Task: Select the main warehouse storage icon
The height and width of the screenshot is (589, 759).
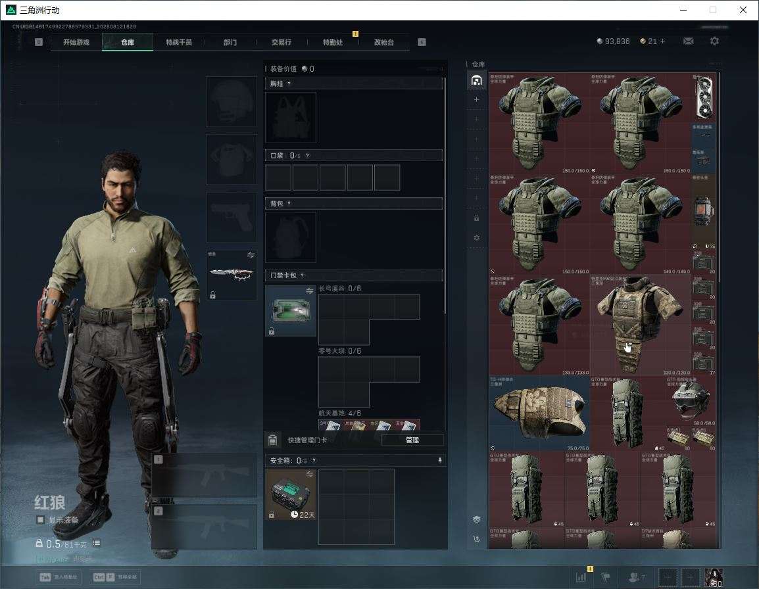Action: pos(477,80)
